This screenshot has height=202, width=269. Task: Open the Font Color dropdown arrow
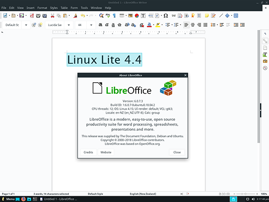[x=153, y=25]
